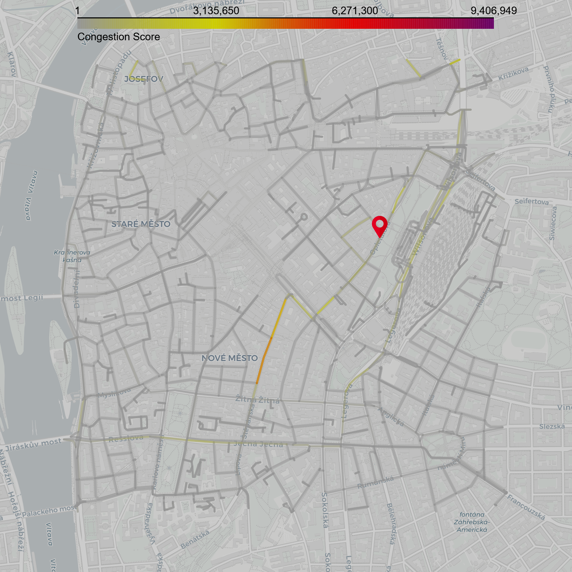
Task: Click the legend value "6,271,300"
Action: [355, 11]
